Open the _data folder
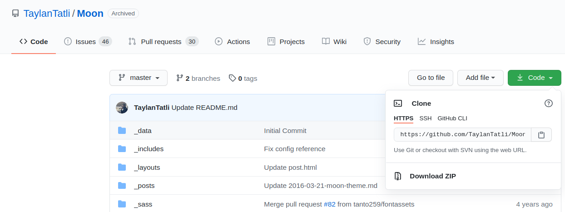 143,131
